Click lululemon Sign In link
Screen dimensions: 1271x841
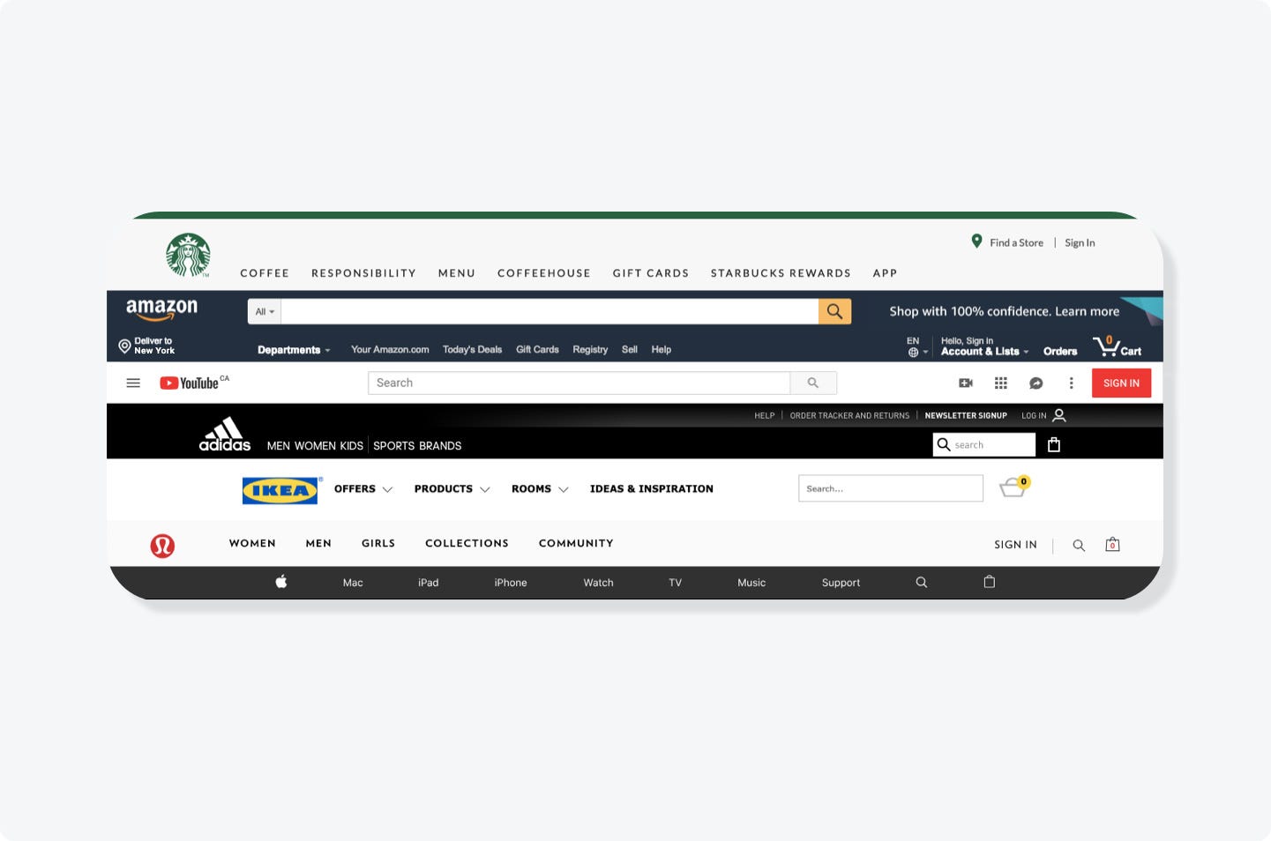[x=1015, y=545]
